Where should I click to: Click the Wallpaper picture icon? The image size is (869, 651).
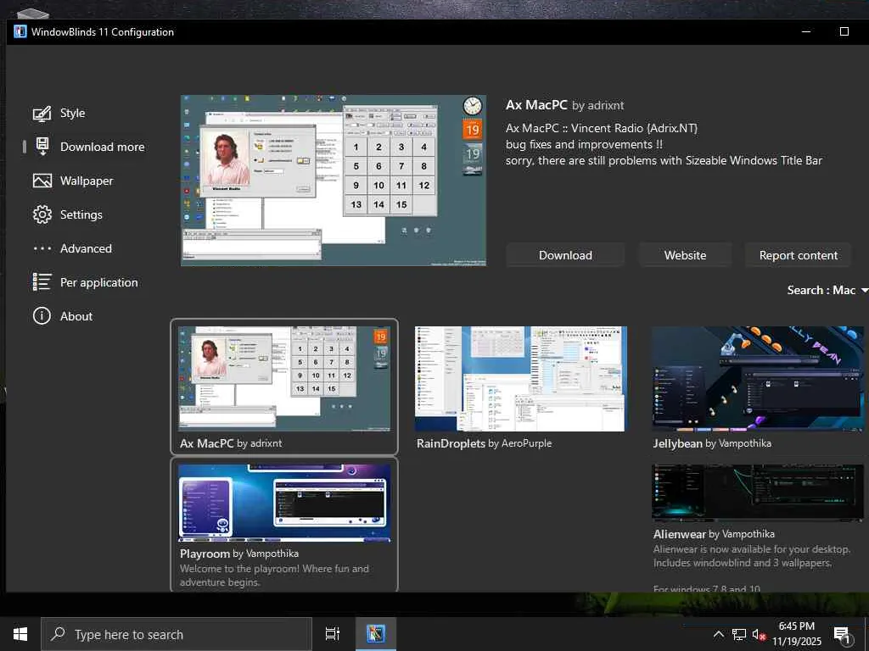42,181
